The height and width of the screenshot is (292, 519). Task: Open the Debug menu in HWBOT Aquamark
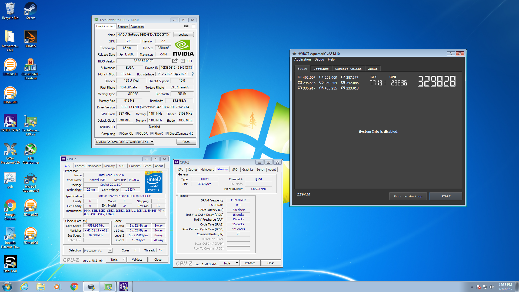tap(319, 59)
